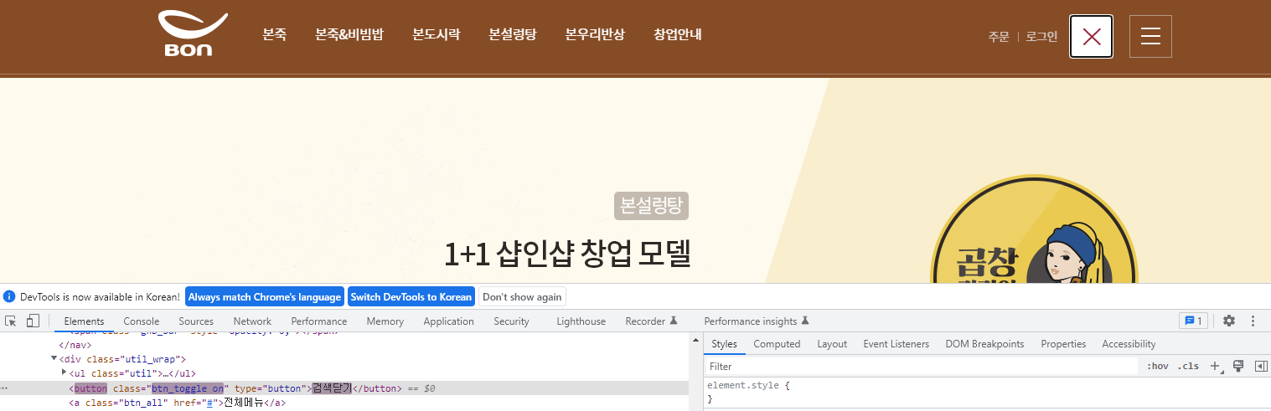This screenshot has width=1271, height=411.
Task: Click the 로그인 link
Action: click(x=1042, y=36)
